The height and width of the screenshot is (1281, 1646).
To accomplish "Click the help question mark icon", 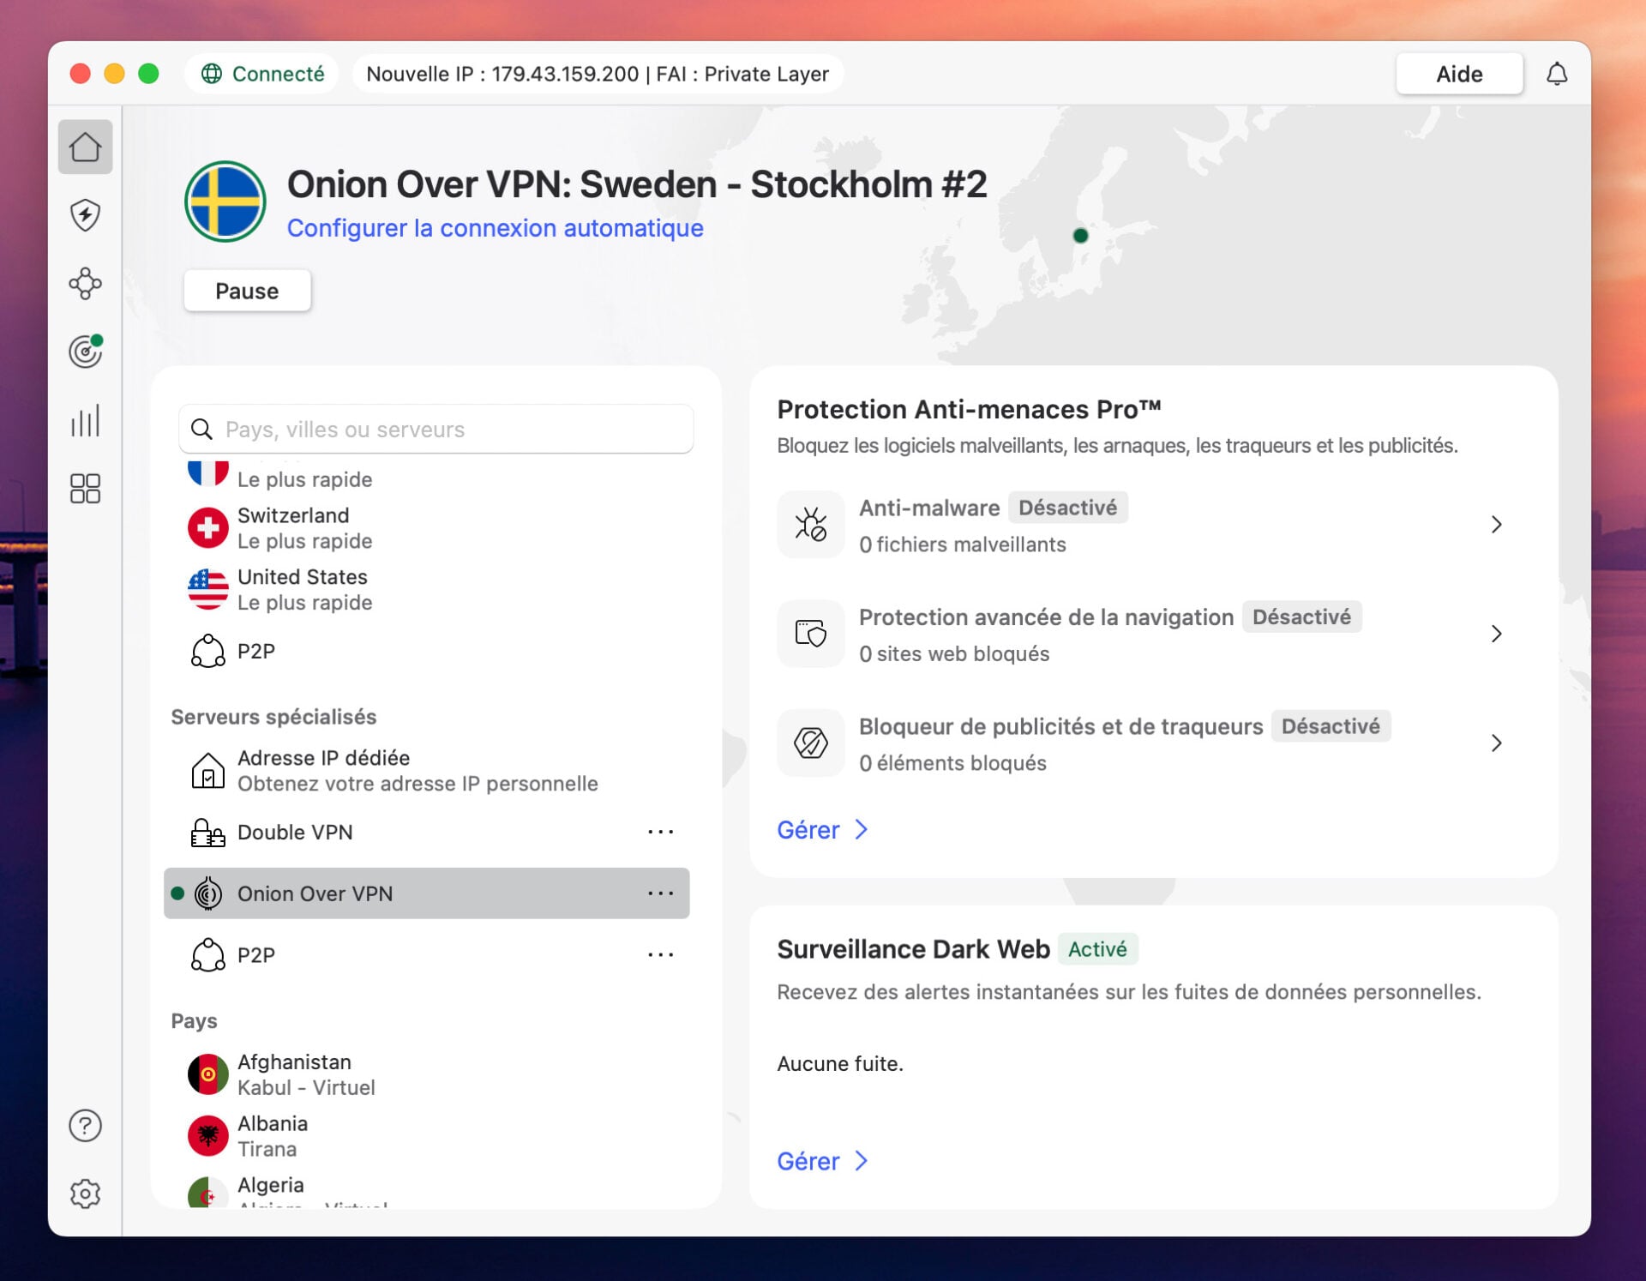I will 85,1125.
